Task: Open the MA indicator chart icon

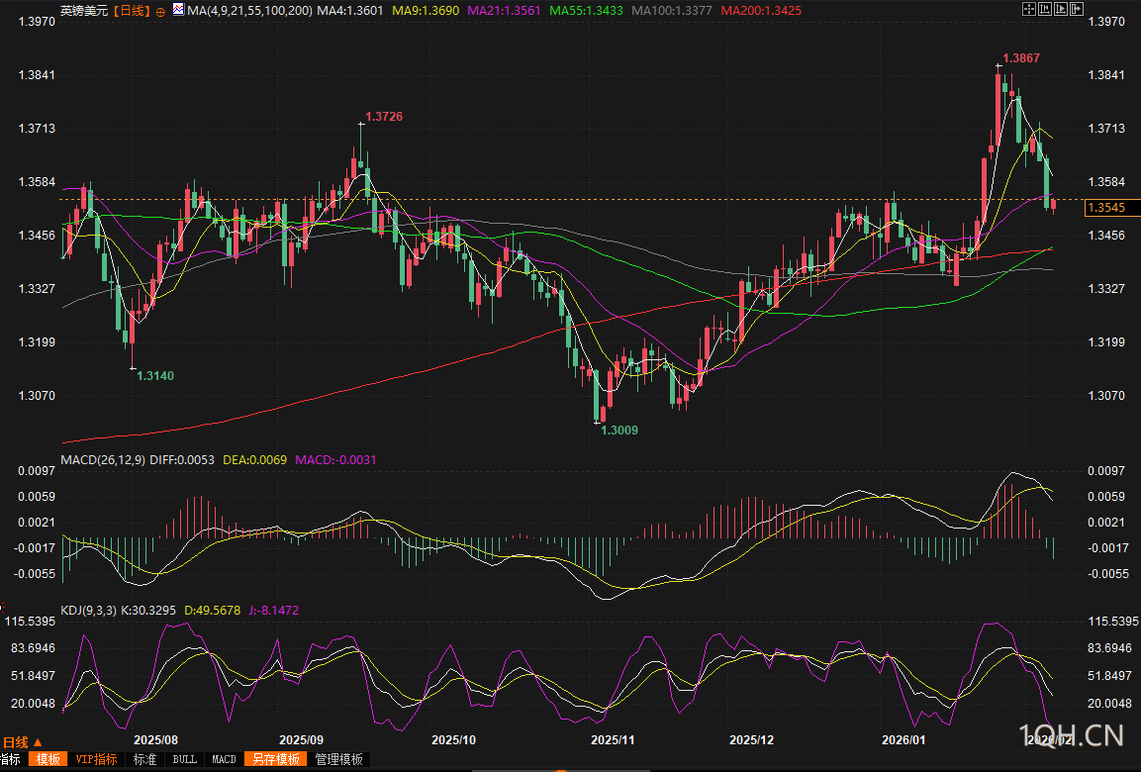Action: 176,10
